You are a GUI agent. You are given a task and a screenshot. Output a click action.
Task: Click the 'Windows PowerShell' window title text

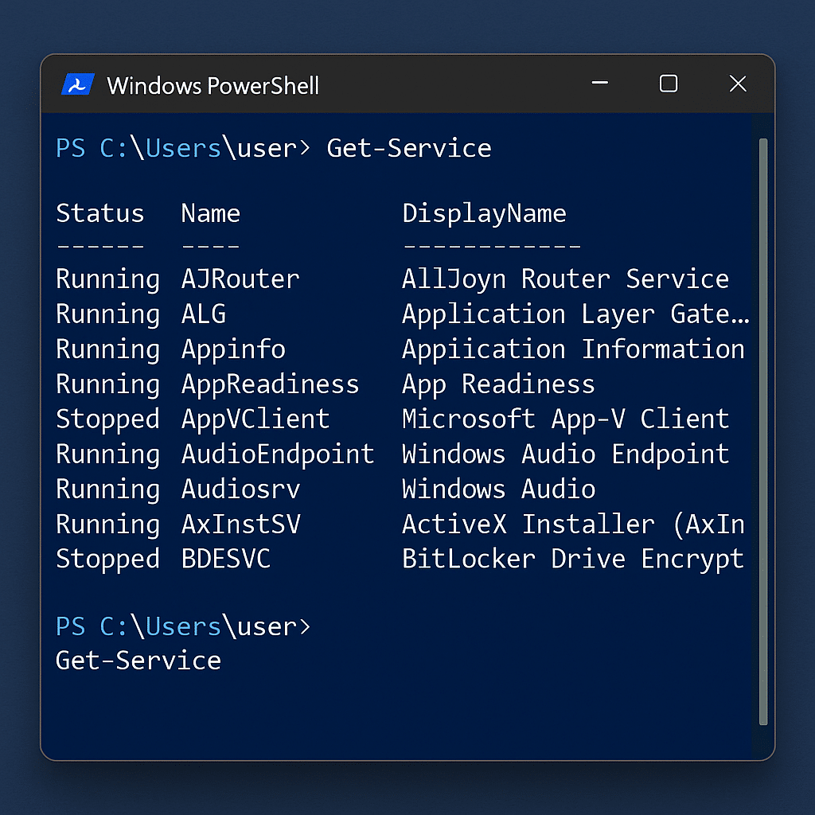coord(213,86)
